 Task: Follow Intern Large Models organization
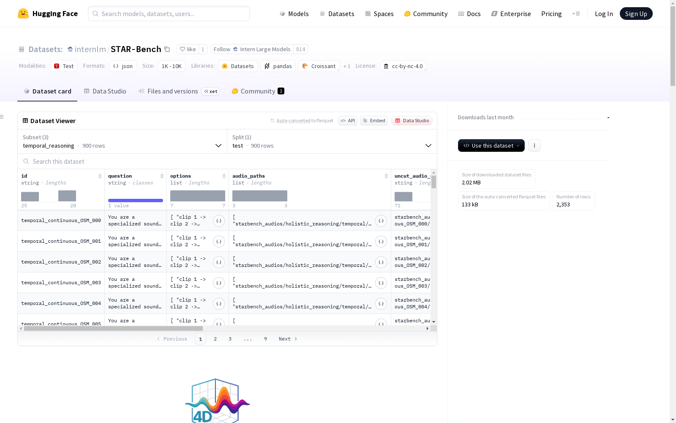(252, 49)
